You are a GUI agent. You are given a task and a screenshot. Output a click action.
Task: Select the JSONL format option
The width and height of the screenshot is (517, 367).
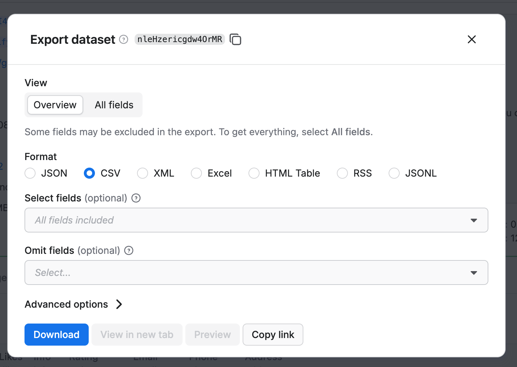(x=394, y=173)
